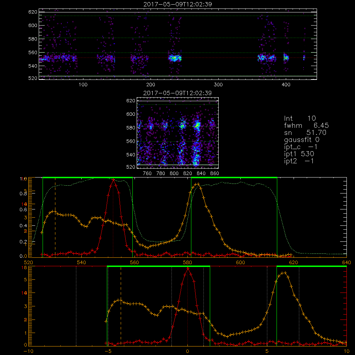
Task: Select the "gaussfit 0" parameter line
Action: [x=301, y=140]
